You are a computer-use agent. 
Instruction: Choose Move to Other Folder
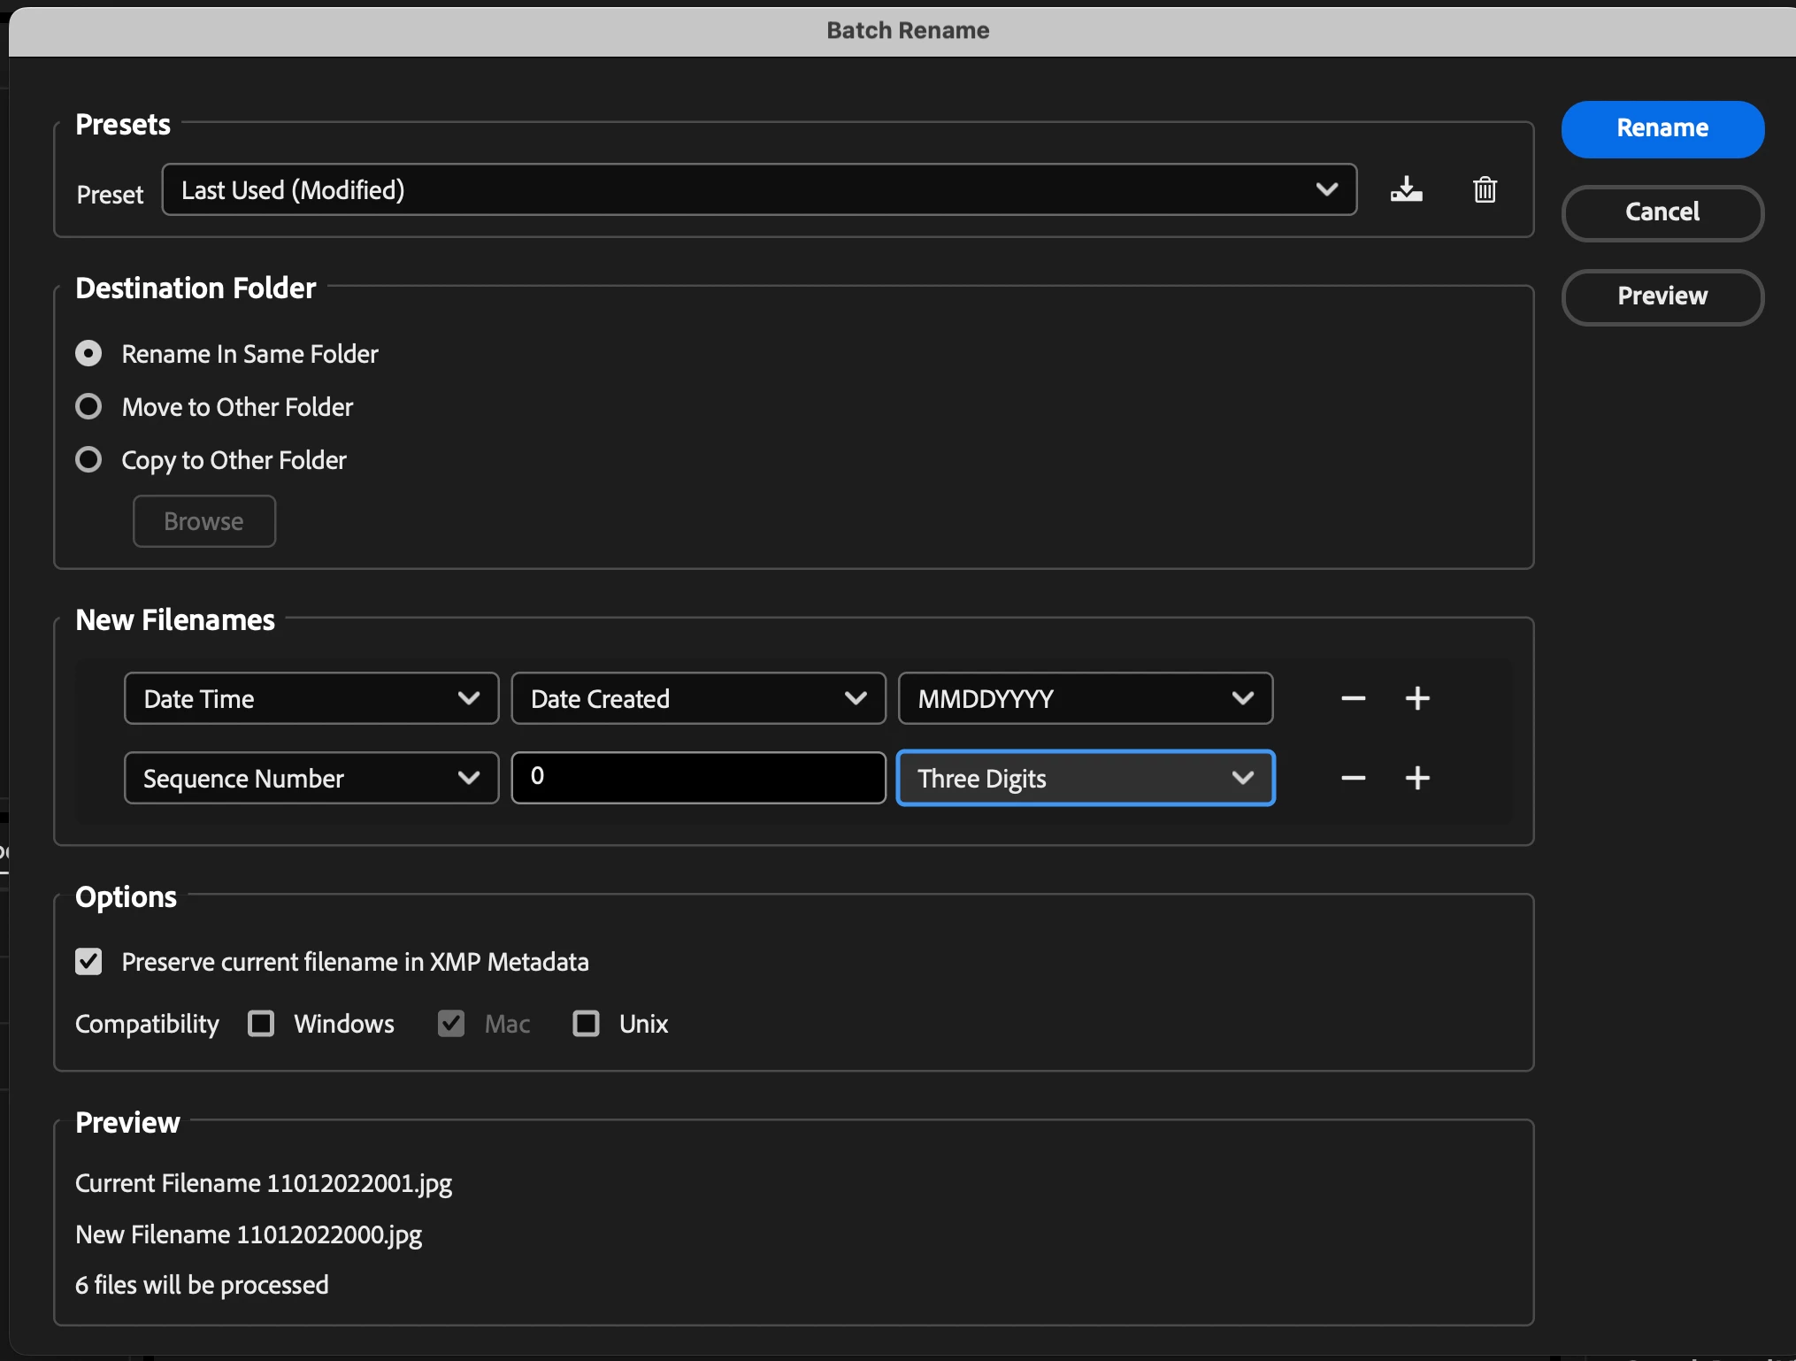[88, 407]
